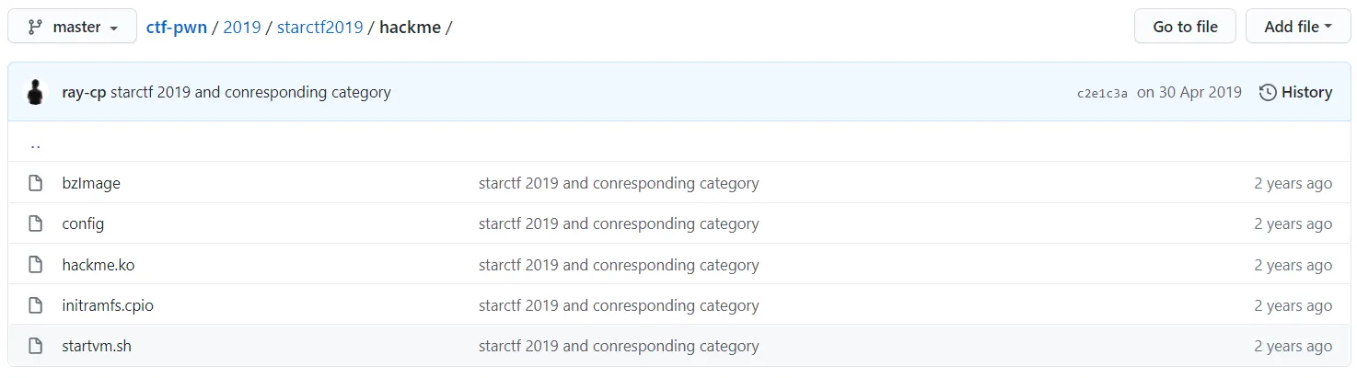Click the file icon beside startvm.sh
This screenshot has height=378, width=1357.
point(36,346)
